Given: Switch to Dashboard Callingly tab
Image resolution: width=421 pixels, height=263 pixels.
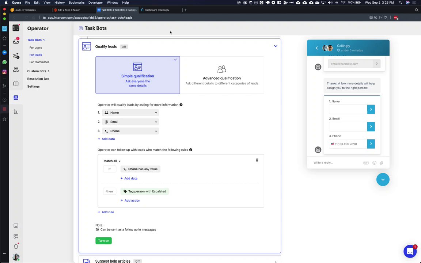Looking at the screenshot, I should [x=160, y=10].
